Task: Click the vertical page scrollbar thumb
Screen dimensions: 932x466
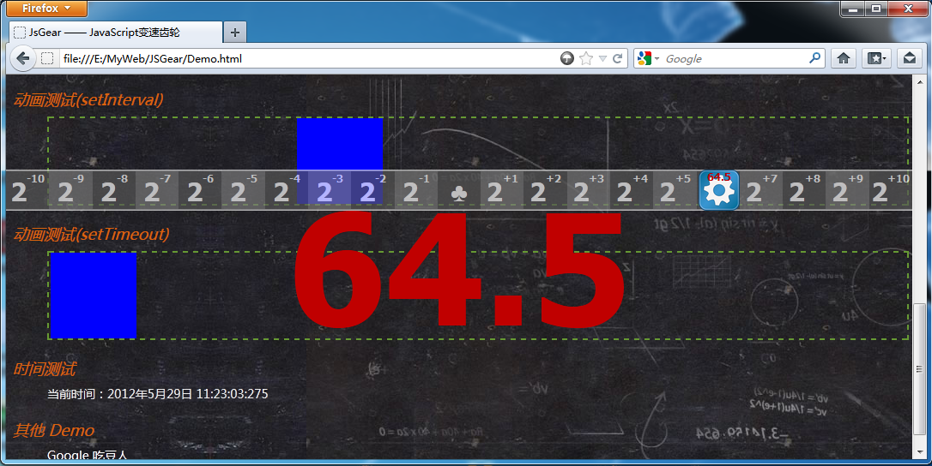Action: (x=920, y=368)
